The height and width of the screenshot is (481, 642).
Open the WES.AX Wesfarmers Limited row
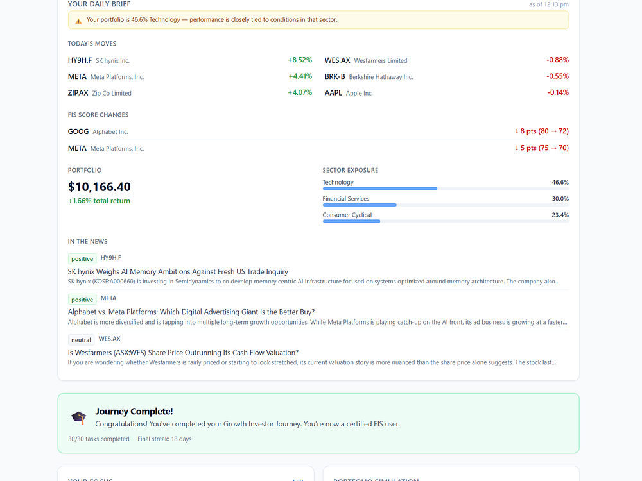coord(447,60)
